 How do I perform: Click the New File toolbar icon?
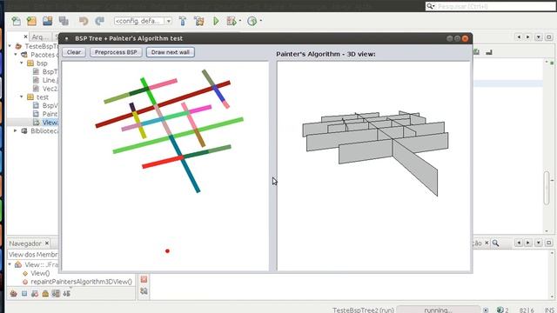[16, 21]
